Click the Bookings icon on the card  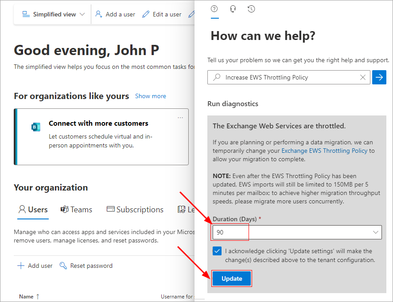[35, 127]
